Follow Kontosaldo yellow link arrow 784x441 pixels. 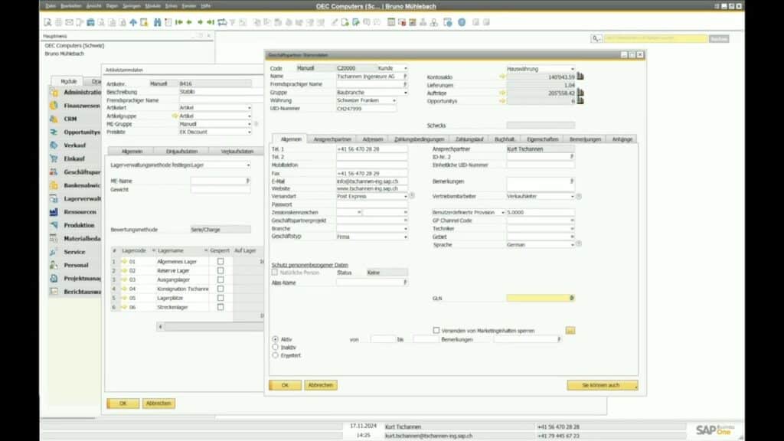pos(502,77)
